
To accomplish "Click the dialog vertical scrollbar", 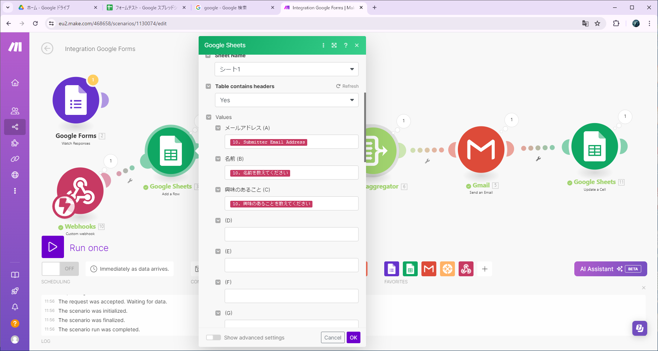I will tap(365, 128).
